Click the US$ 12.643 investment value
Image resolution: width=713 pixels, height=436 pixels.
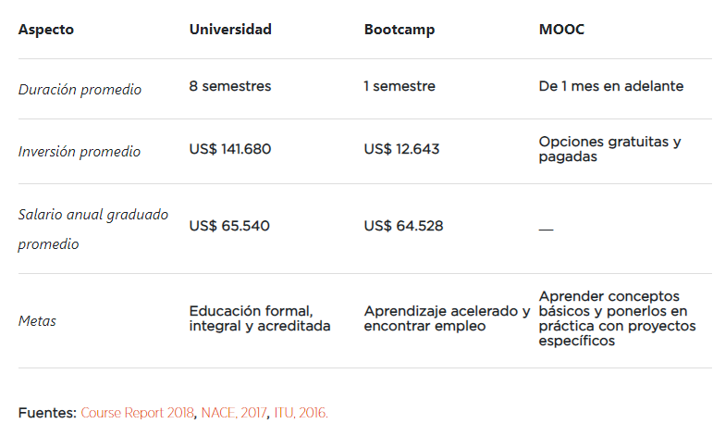[x=401, y=148]
